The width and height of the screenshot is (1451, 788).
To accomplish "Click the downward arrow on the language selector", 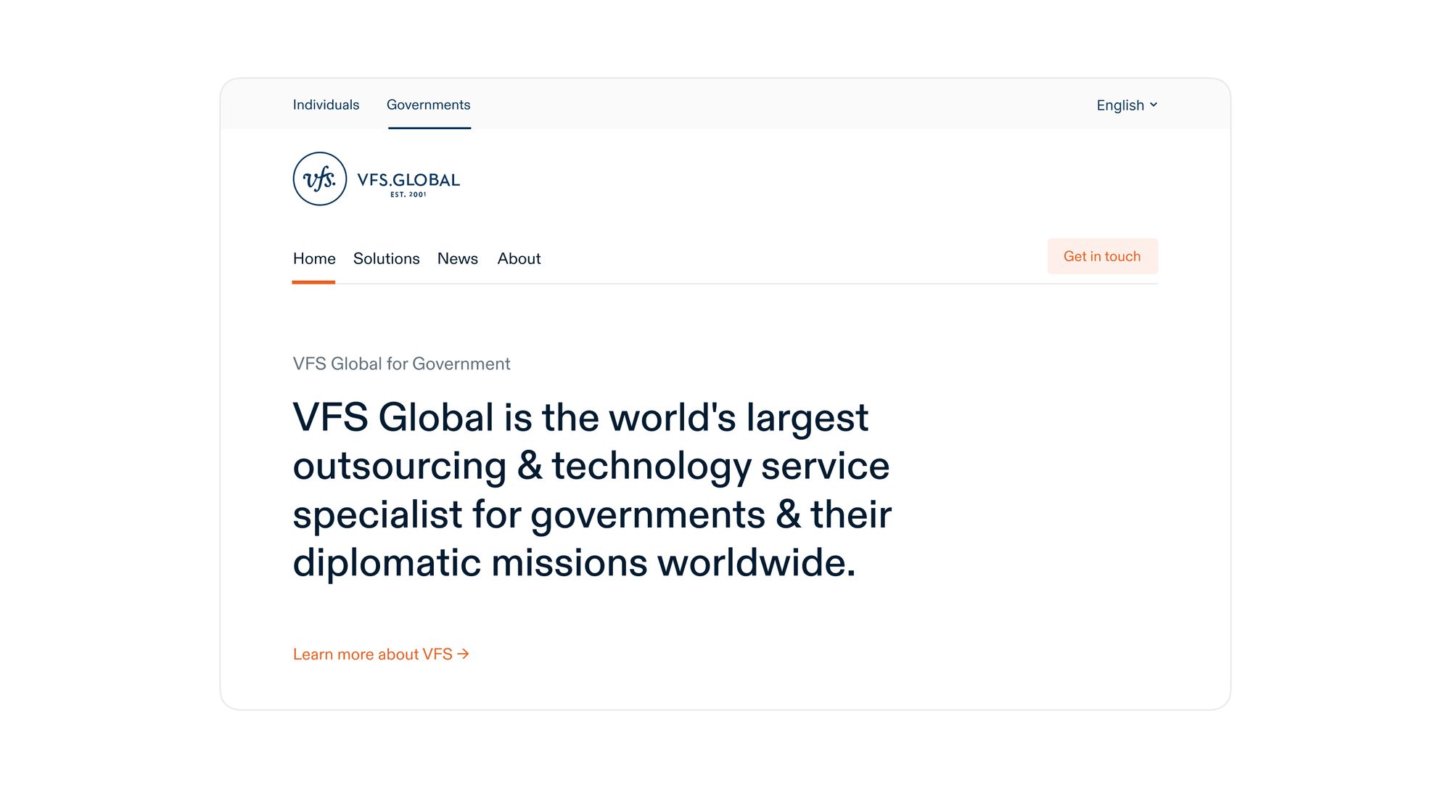I will click(x=1154, y=105).
